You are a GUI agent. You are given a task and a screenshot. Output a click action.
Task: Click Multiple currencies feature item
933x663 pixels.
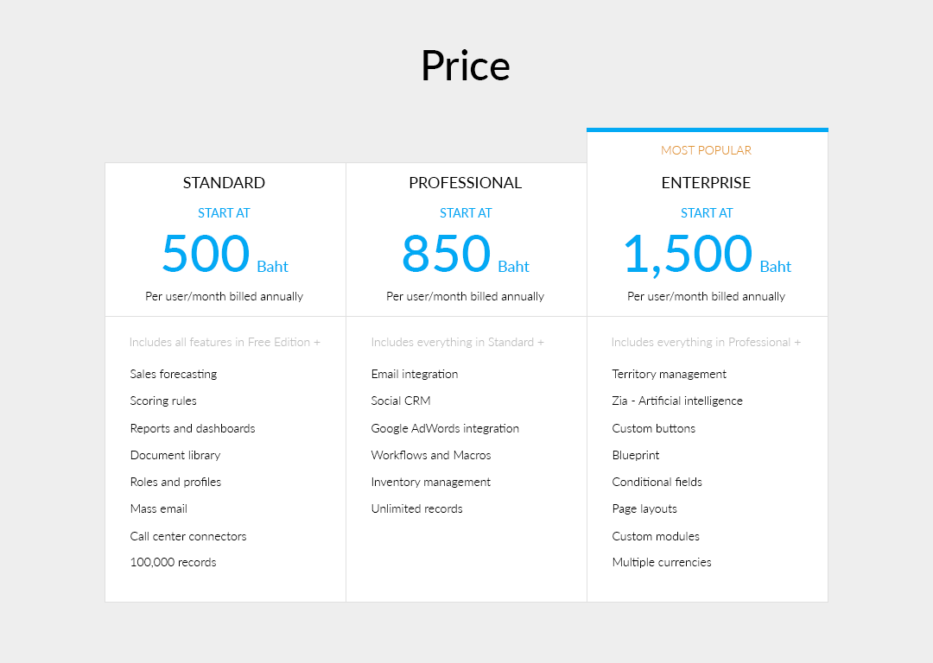[662, 562]
